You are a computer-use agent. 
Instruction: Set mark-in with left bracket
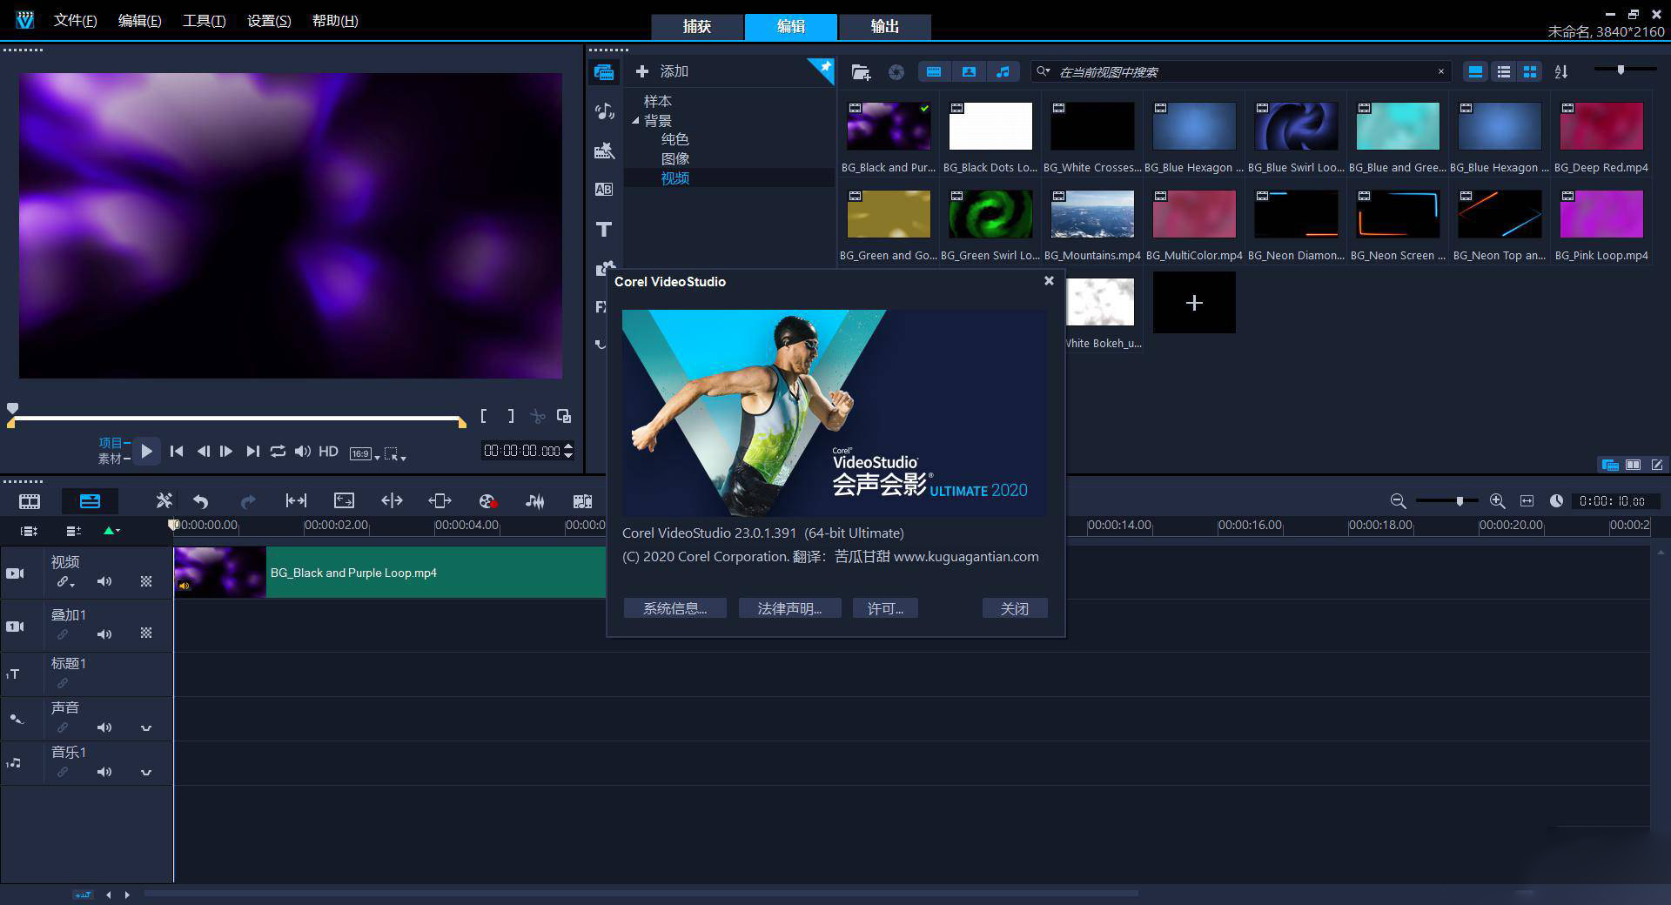click(484, 416)
